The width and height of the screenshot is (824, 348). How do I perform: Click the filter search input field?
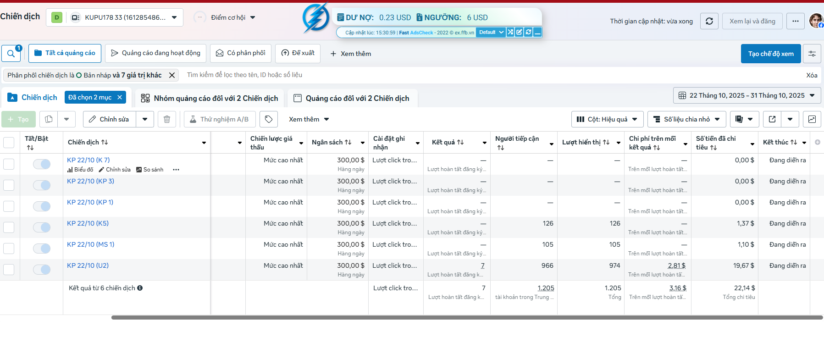click(x=491, y=75)
